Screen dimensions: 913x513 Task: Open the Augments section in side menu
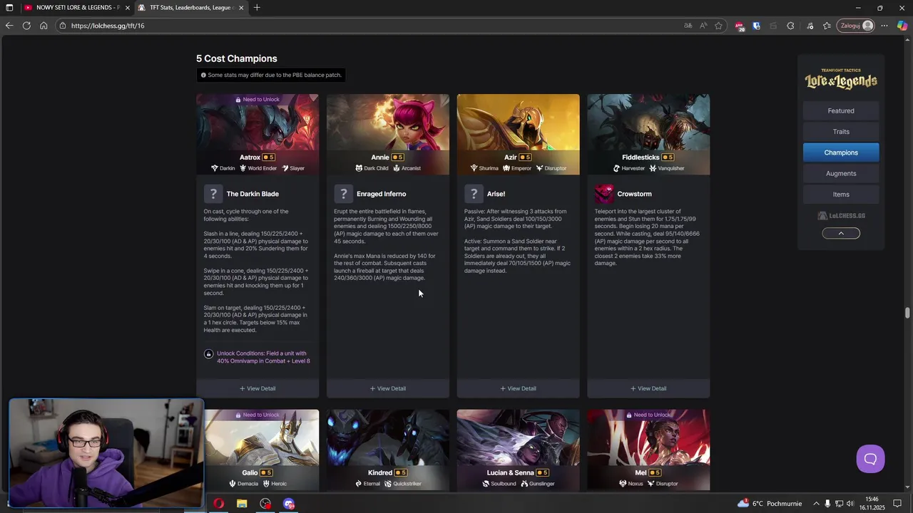tap(841, 173)
